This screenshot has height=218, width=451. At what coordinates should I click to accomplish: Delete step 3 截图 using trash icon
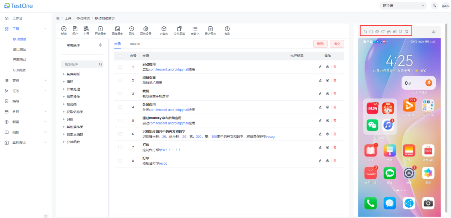click(335, 94)
